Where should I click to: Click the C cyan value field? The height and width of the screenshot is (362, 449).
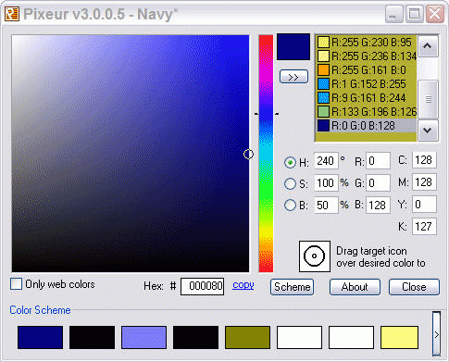pos(424,160)
